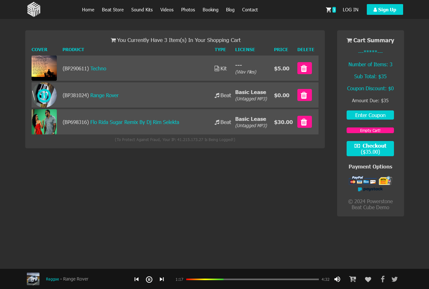Skip to the previous track
This screenshot has width=429, height=289.
[136, 279]
